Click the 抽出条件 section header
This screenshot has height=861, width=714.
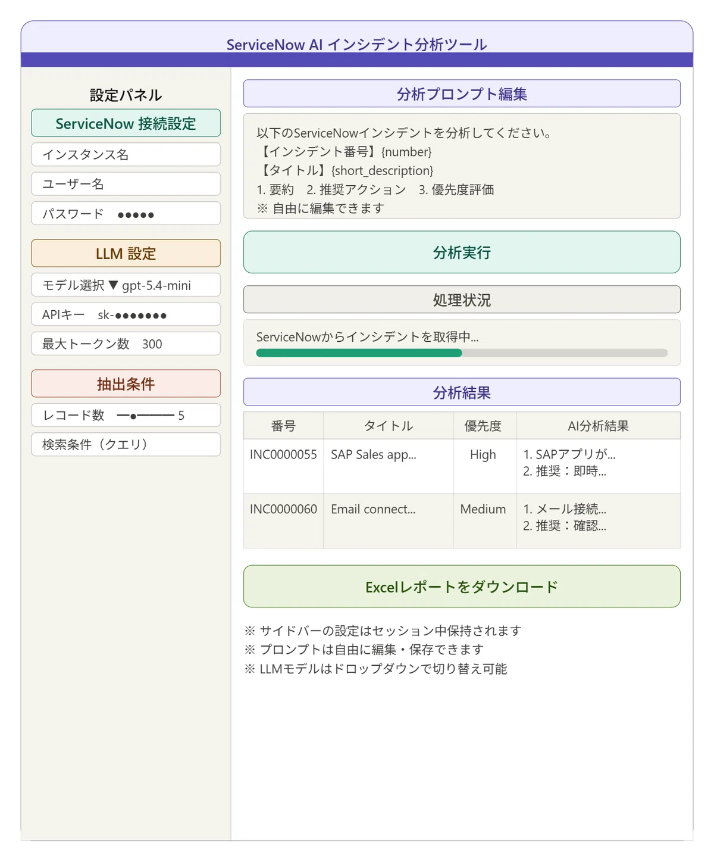click(126, 383)
